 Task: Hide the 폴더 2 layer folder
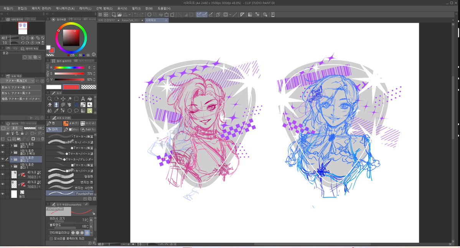tap(3, 159)
